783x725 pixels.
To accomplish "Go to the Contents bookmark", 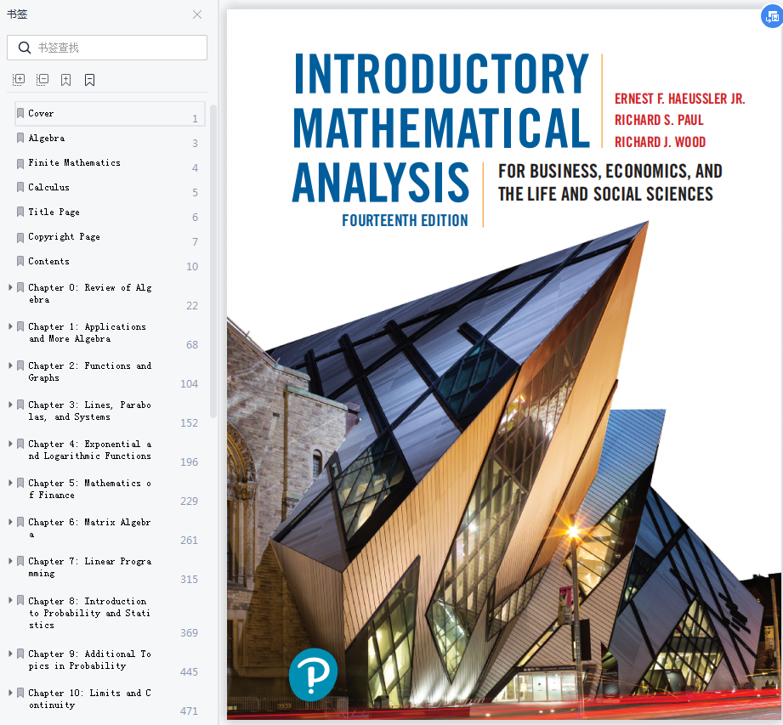I will coord(49,261).
